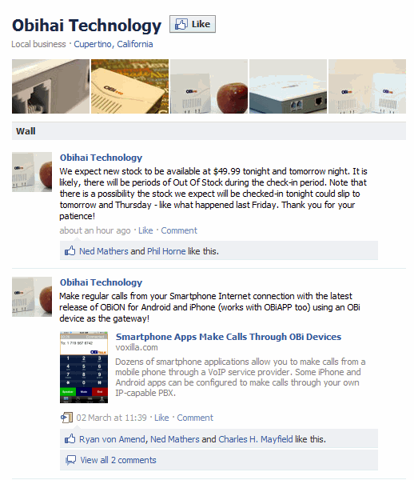Viewport: 414px width, 480px height.
Task: Open the Cupertino, California location link
Action: (113, 44)
